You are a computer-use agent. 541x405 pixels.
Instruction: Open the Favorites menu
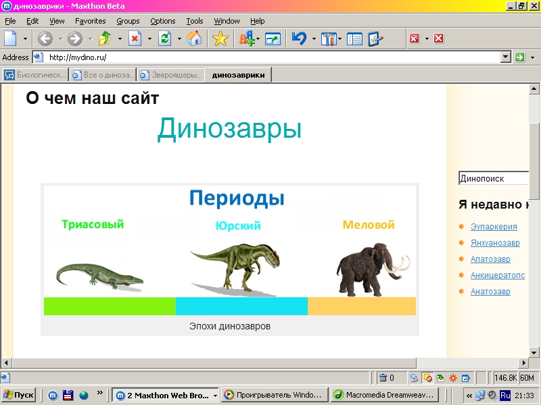pos(90,21)
